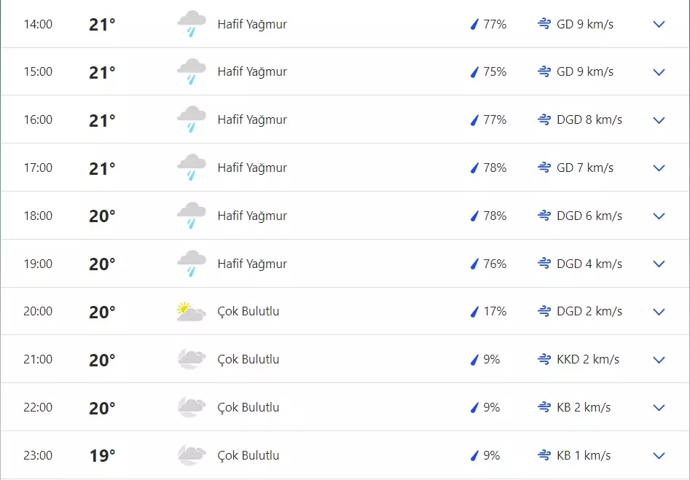Click the light rain icon at 14:00

(192, 24)
